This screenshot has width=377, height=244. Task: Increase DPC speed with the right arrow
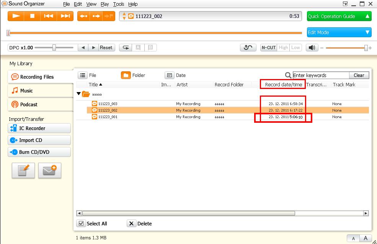(x=93, y=48)
